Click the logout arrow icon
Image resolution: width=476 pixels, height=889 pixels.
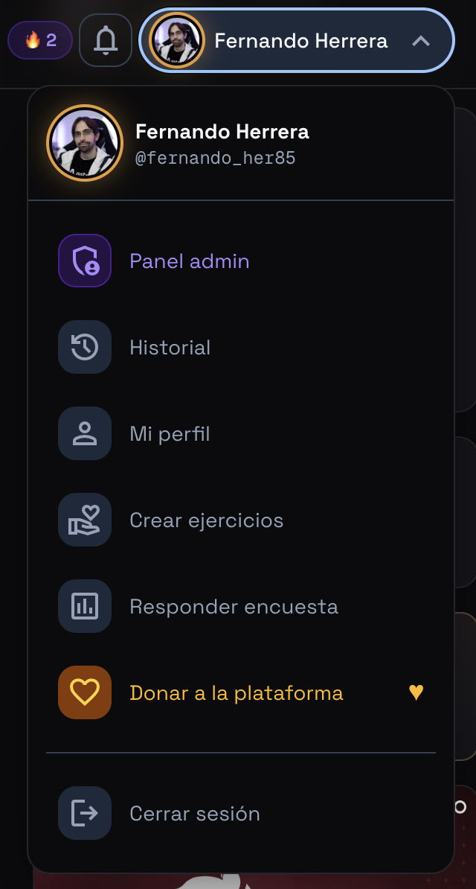85,813
